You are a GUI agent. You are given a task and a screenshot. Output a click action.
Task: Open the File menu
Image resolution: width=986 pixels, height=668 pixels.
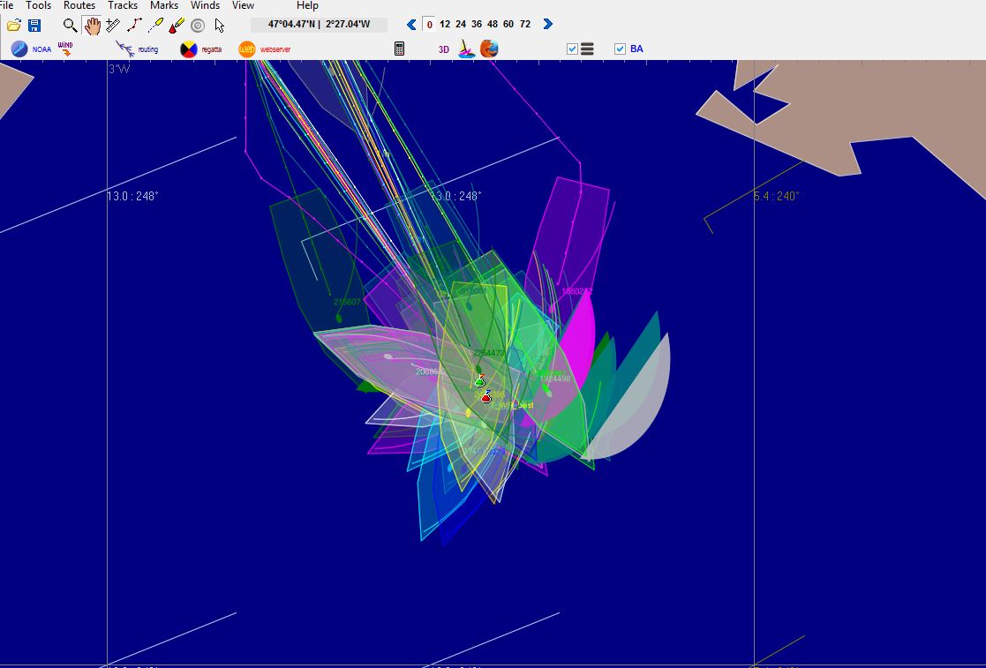pyautogui.click(x=7, y=5)
